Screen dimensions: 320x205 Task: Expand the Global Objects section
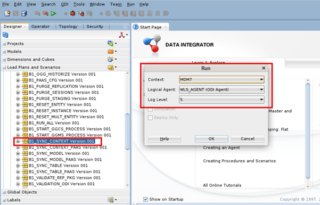(4, 192)
